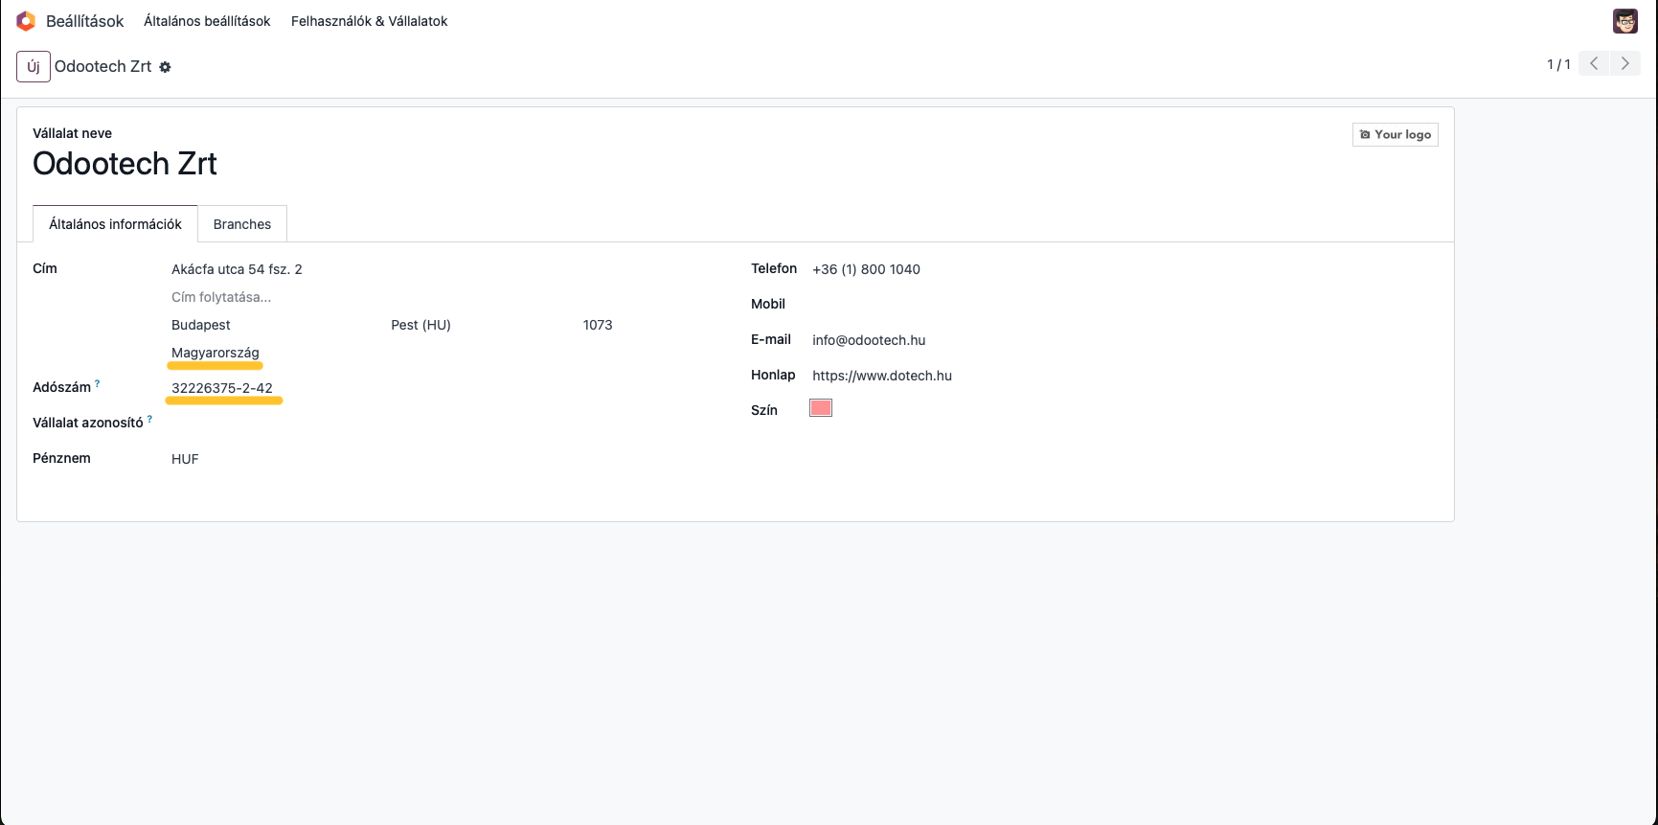This screenshot has height=825, width=1658.
Task: Click the Honlap label
Action: (773, 375)
